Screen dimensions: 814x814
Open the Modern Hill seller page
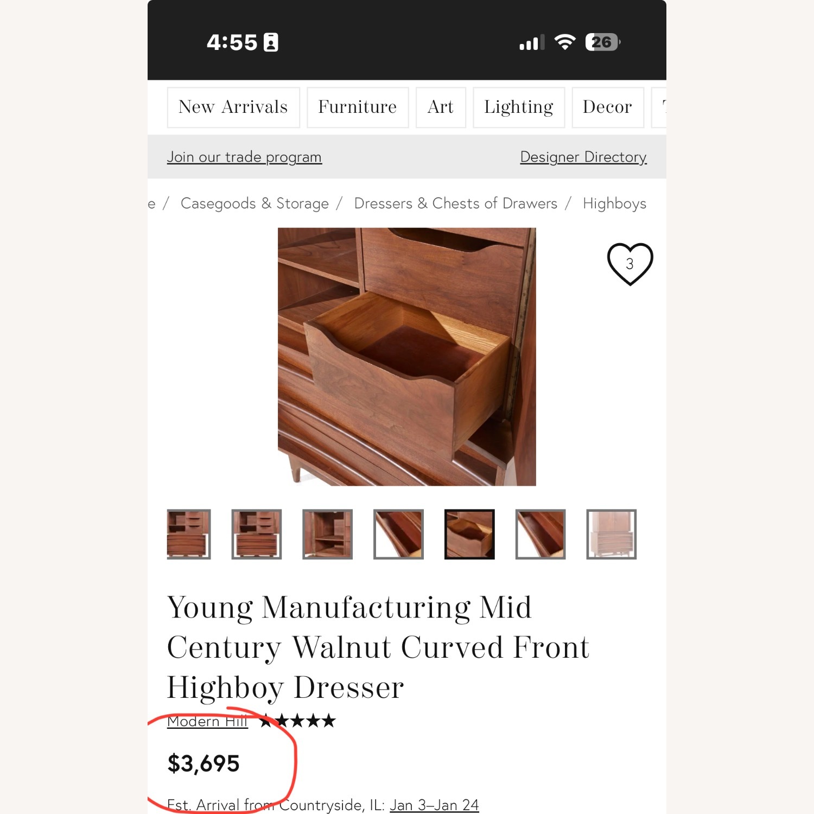(207, 721)
